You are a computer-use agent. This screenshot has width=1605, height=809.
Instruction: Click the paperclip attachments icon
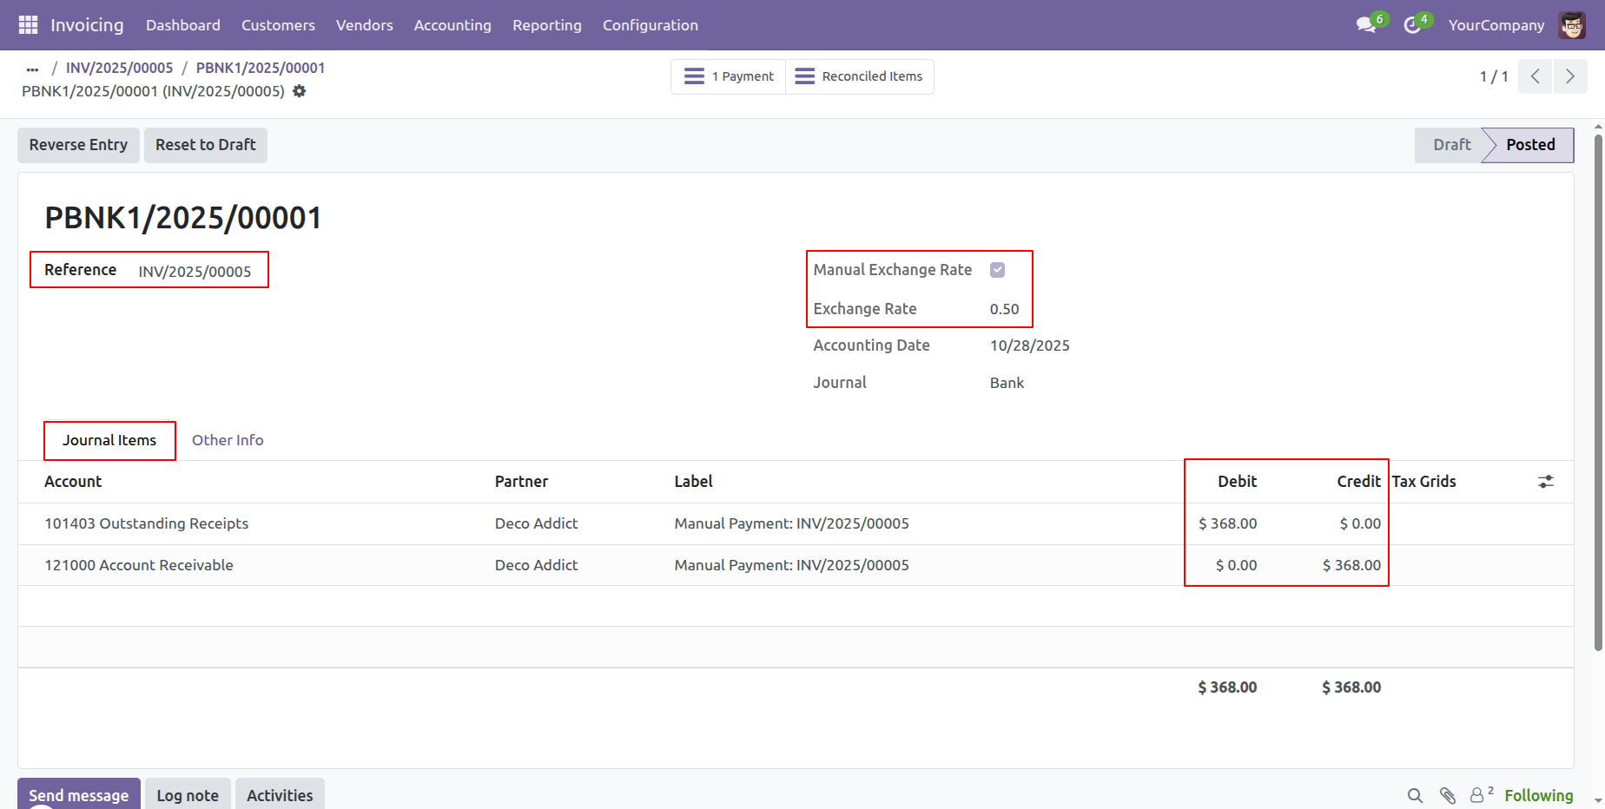pyautogui.click(x=1448, y=795)
